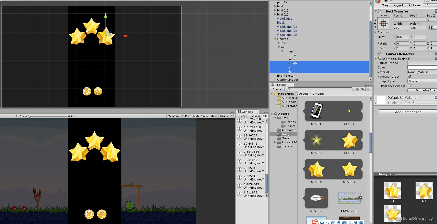Click the Search by Label tag icon

click(x=363, y=89)
